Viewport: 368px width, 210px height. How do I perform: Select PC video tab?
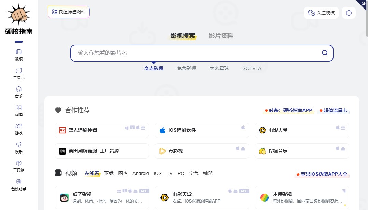(x=181, y=173)
